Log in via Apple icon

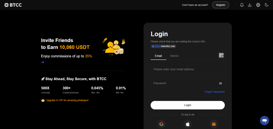[188, 124]
